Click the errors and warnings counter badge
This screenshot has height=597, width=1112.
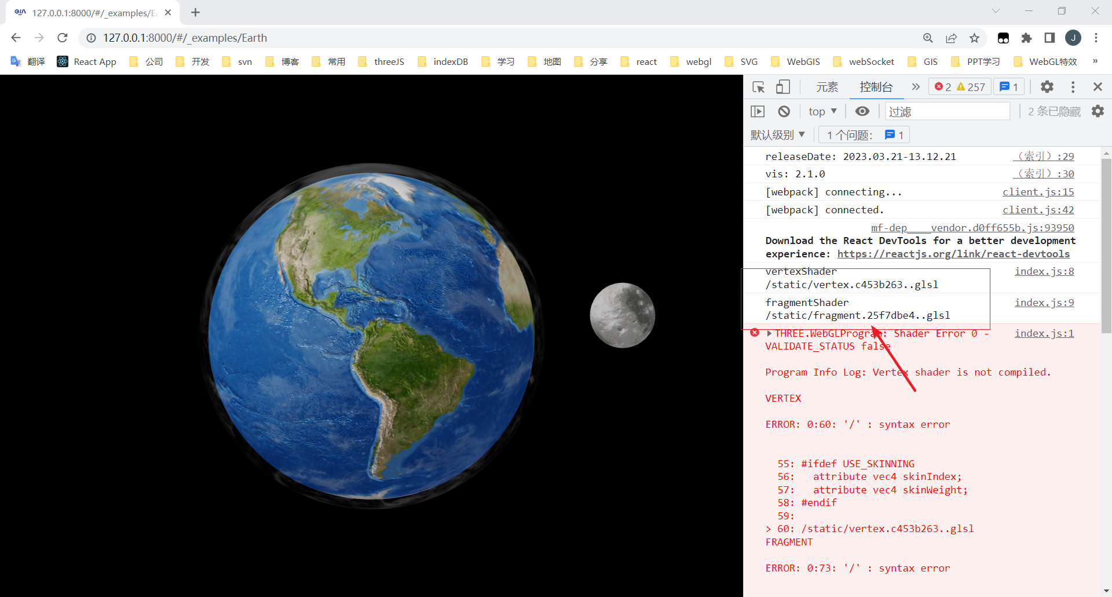click(960, 86)
